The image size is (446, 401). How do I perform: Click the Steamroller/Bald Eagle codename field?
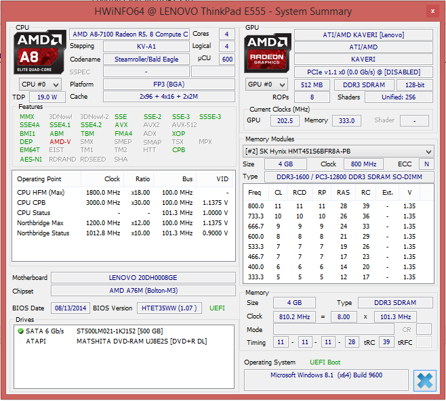click(146, 59)
